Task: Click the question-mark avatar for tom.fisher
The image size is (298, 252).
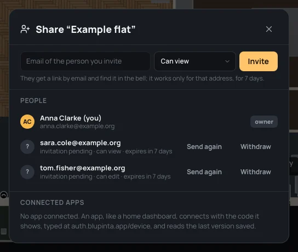Action: (27, 172)
